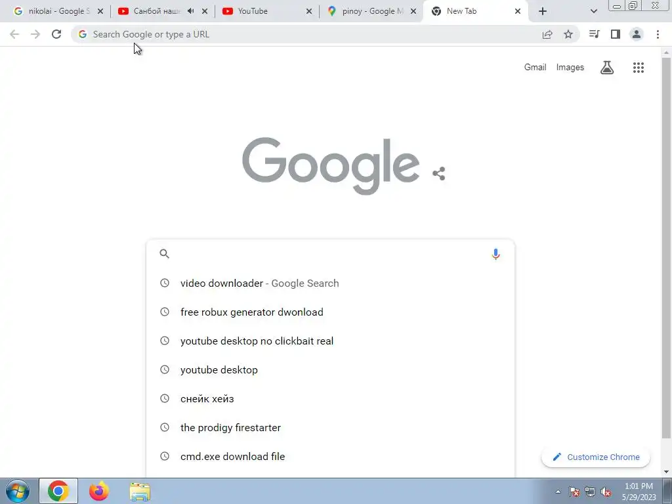Viewport: 672px width, 504px height.
Task: Switch to the nikolai - Google Search tab
Action: (58, 11)
